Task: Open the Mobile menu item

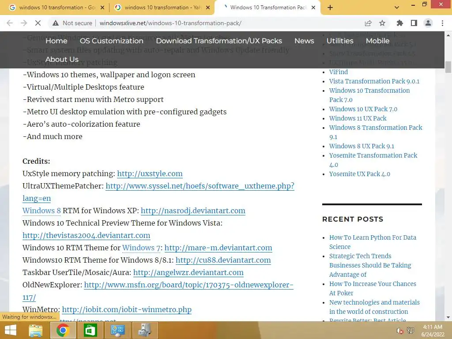Action: point(378,41)
